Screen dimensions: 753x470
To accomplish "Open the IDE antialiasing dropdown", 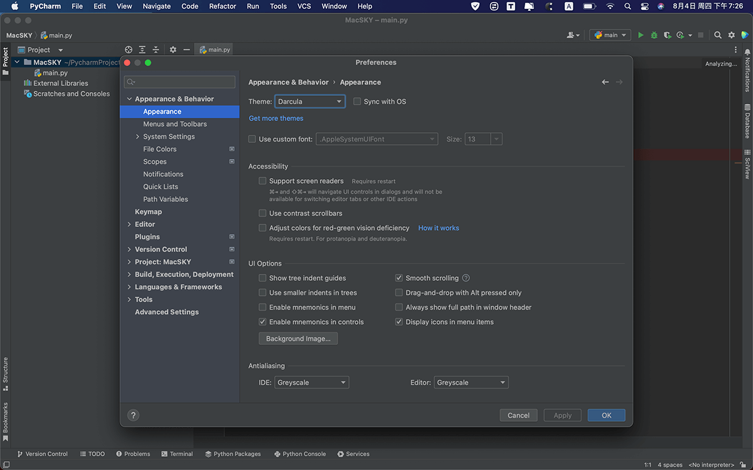I will click(x=312, y=382).
